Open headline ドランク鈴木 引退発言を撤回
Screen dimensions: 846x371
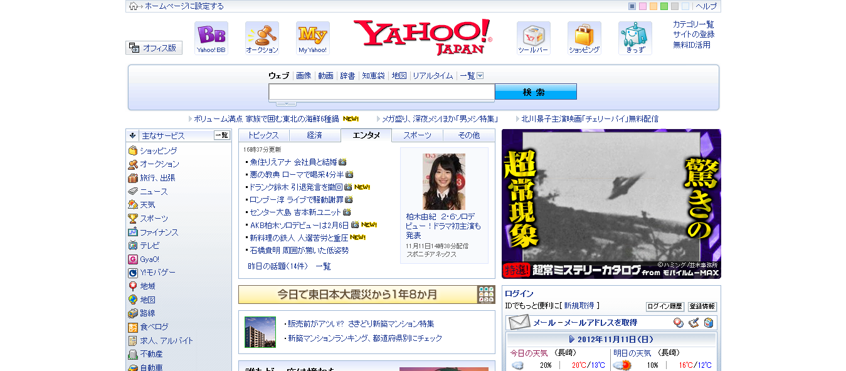296,187
